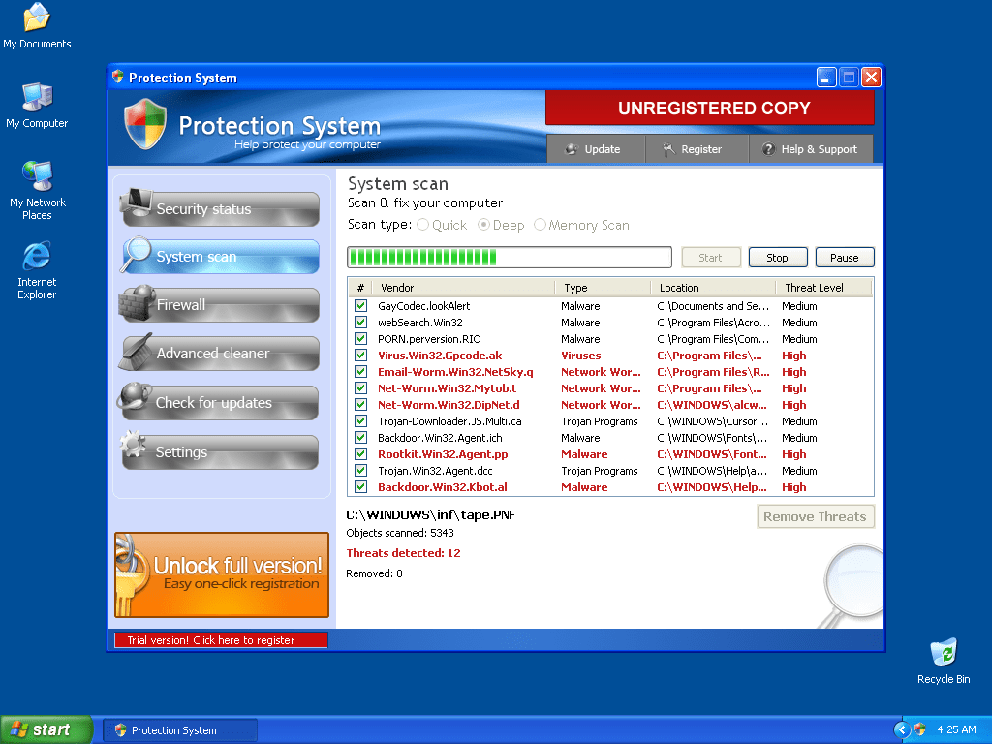Select the Recycle Bin icon
Viewport: 992px width, 744px height.
[943, 653]
